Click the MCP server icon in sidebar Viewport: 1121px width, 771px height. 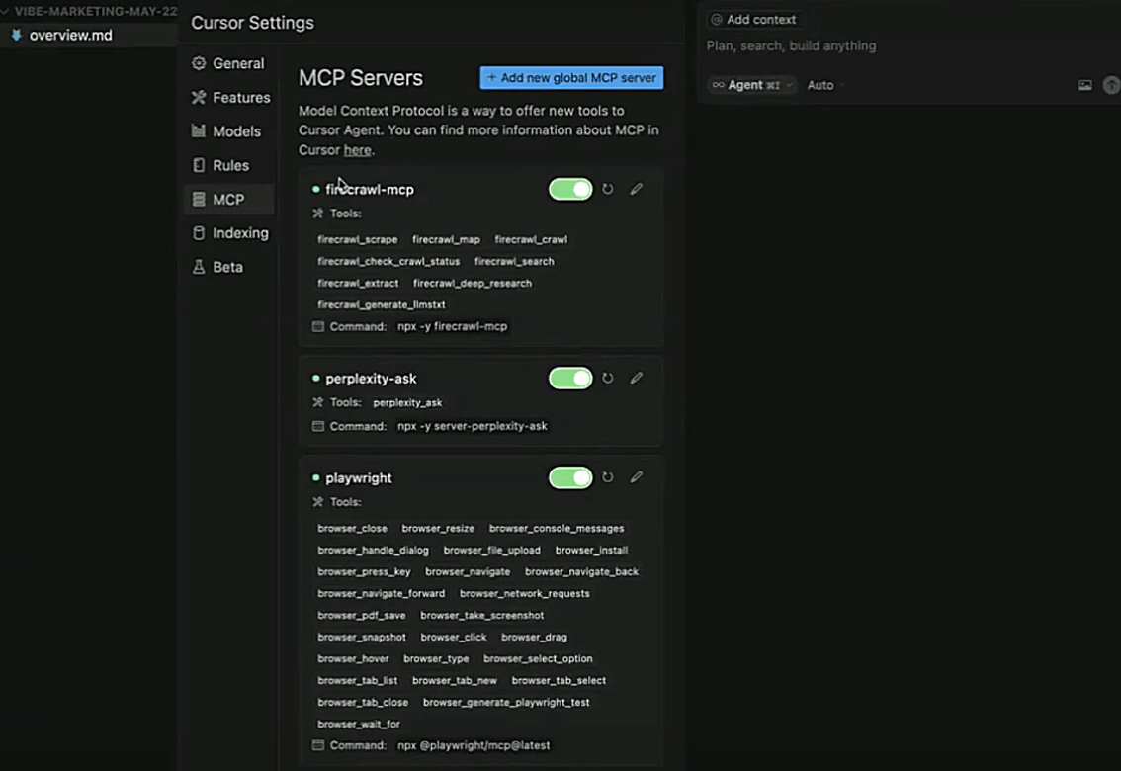pos(199,199)
